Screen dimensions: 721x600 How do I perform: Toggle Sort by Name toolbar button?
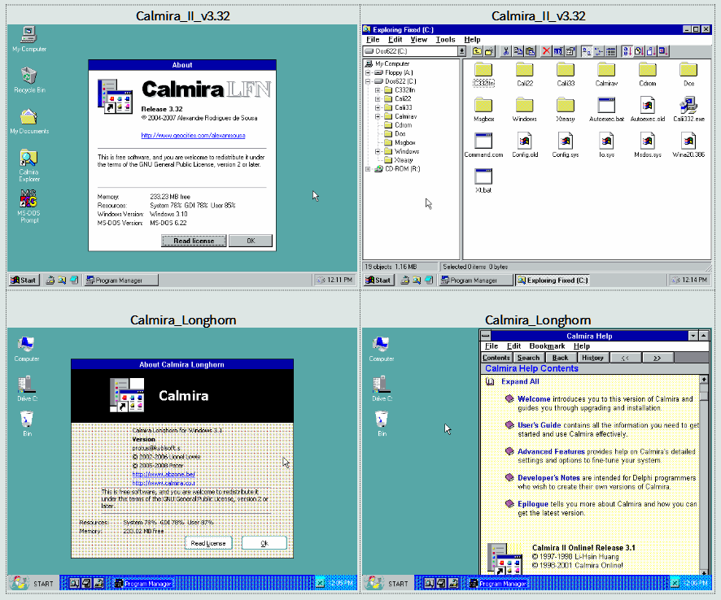point(627,51)
